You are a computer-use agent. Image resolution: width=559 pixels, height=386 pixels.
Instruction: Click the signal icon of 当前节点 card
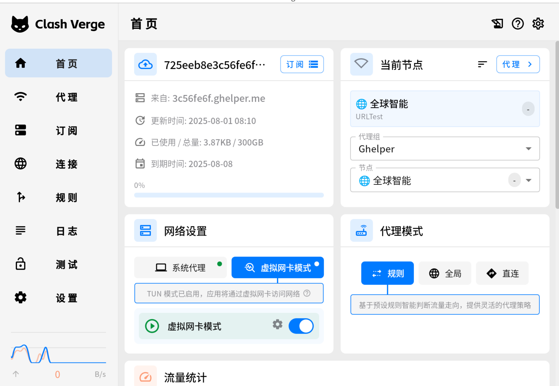pyautogui.click(x=361, y=64)
